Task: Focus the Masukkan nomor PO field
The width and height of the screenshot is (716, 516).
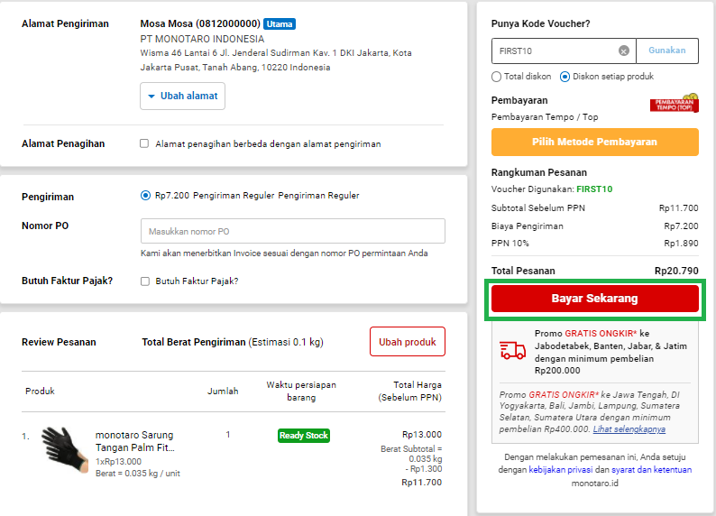Action: tap(293, 231)
